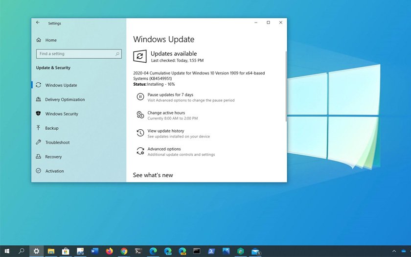Click the Advanced options sync-gear icon
Screen dimensions: 411x257
(x=140, y=151)
